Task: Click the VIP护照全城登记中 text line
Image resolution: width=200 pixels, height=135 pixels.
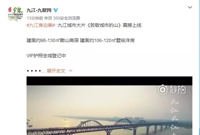Action: pos(46,56)
